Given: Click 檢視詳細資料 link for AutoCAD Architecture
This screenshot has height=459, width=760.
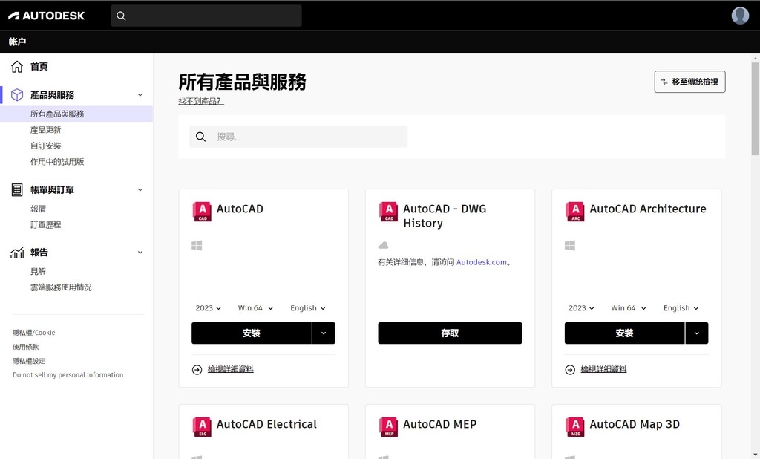Looking at the screenshot, I should [x=604, y=369].
